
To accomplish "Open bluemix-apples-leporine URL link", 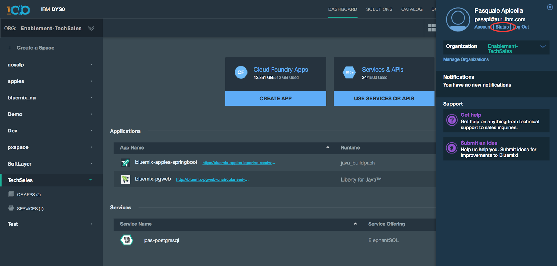I will point(239,163).
